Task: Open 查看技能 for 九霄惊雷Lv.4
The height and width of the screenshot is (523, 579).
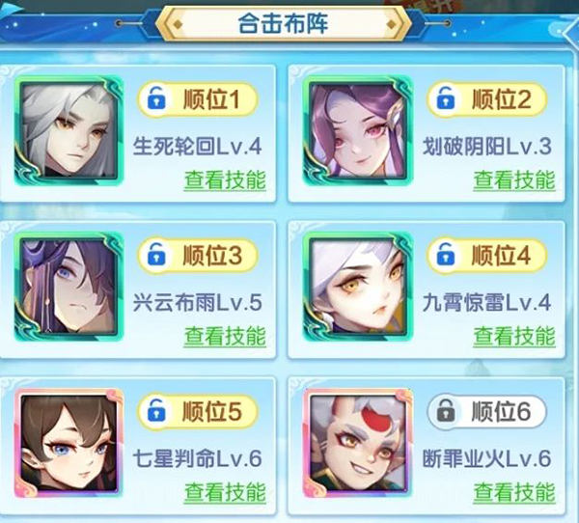Action: [x=514, y=337]
